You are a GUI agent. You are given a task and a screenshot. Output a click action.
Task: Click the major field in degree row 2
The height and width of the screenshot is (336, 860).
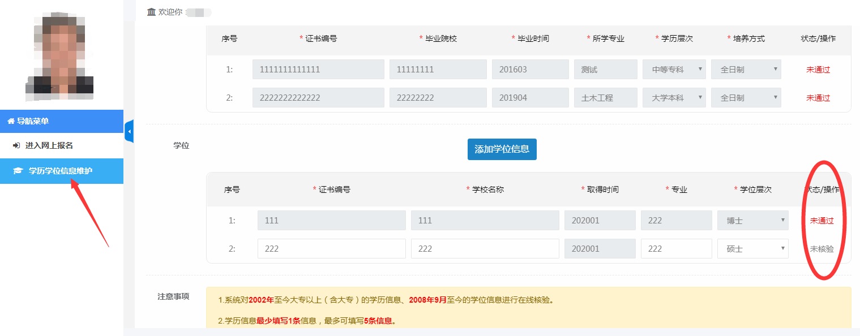pos(676,249)
